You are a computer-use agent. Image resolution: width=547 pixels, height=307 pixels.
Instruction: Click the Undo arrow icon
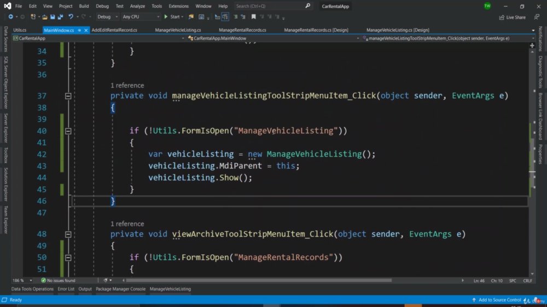(71, 17)
